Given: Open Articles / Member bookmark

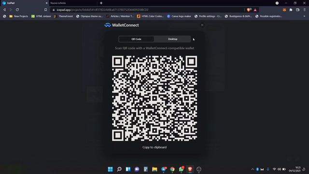Looking at the screenshot, I should (120, 16).
